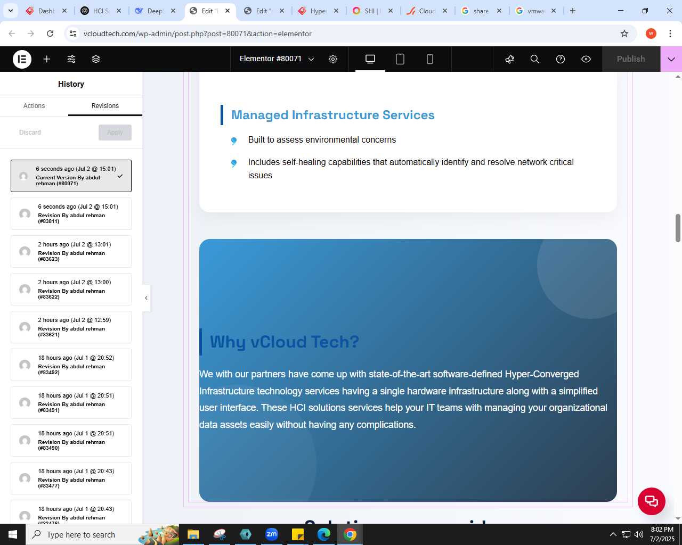Go back in browser history

[x=12, y=34]
